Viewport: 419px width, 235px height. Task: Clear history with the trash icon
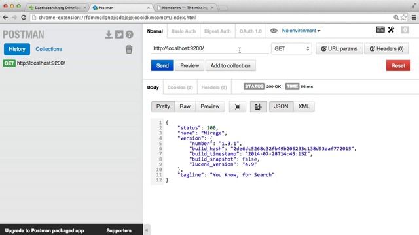tap(129, 50)
